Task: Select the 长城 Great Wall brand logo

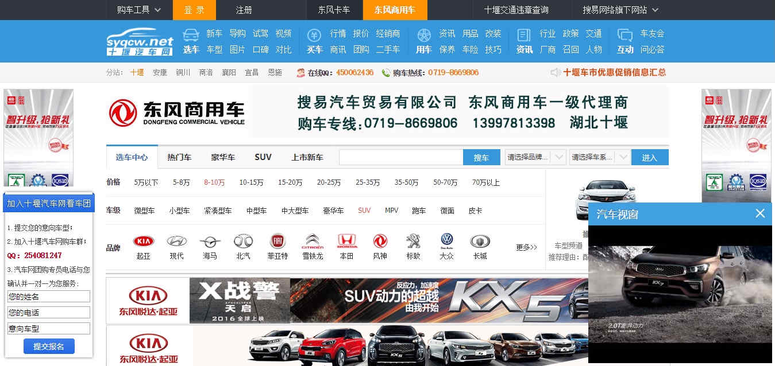Action: [x=480, y=242]
